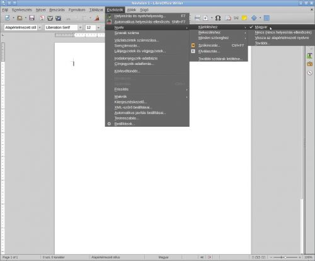Click the yellow comment note icon
Viewport: 315px width, 261px height.
point(244,18)
